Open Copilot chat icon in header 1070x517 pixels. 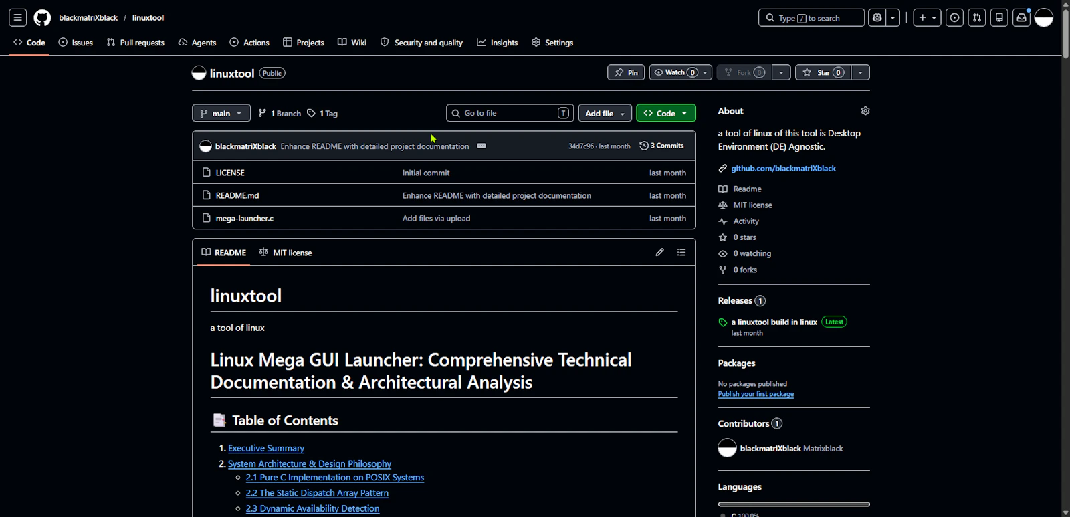tap(877, 18)
